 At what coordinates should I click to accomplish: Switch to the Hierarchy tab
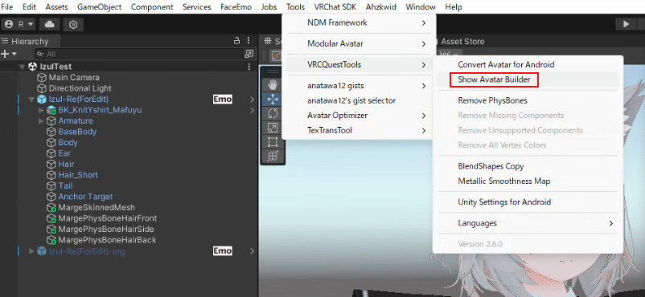click(x=30, y=42)
